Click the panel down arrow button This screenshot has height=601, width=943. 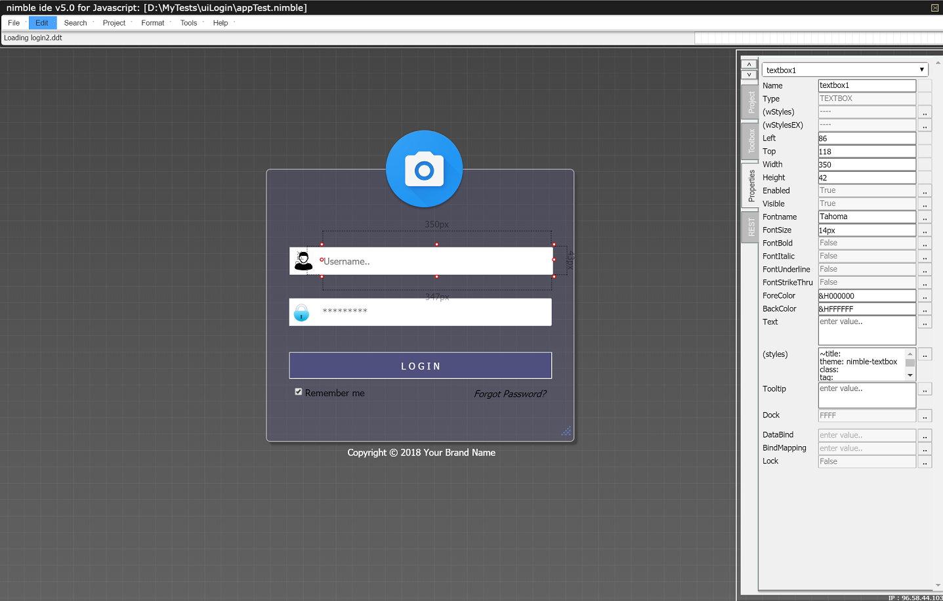tap(749, 74)
